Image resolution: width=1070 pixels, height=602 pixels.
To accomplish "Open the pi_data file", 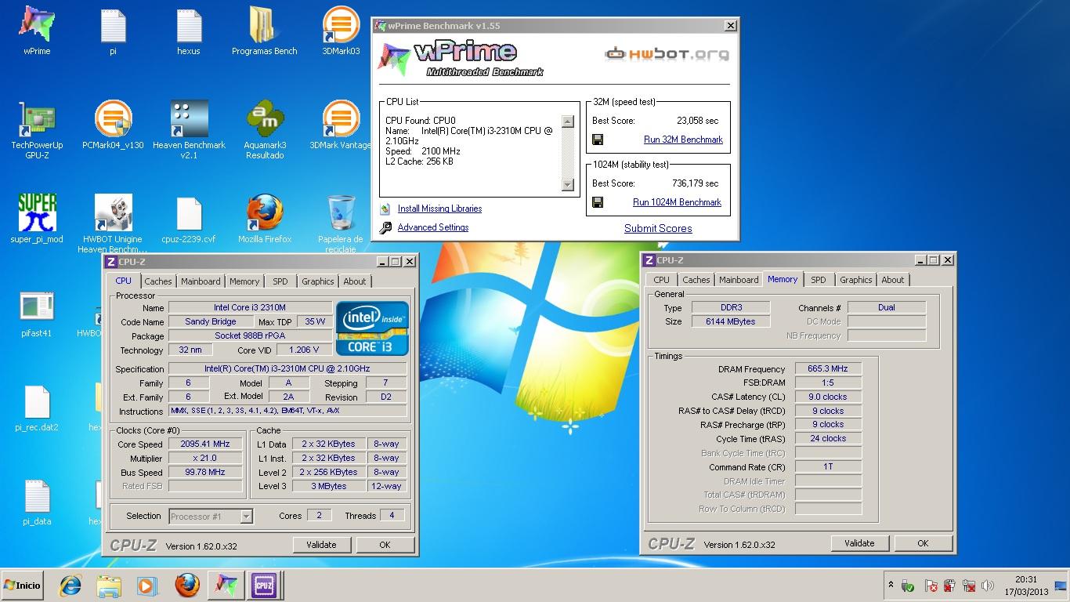I will click(37, 502).
